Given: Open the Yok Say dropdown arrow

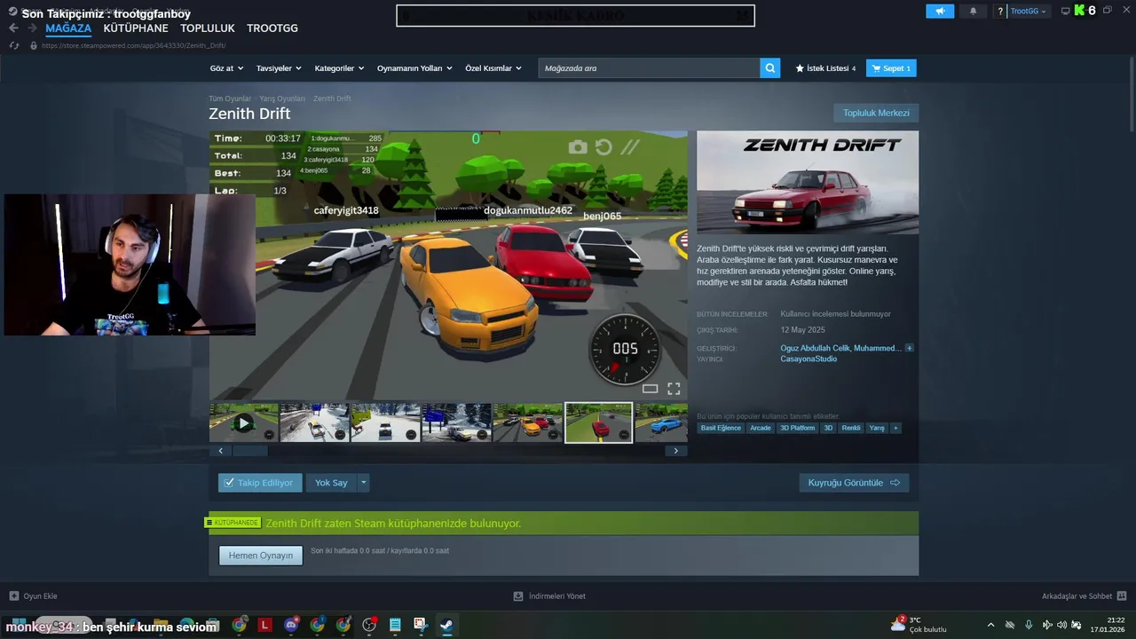Looking at the screenshot, I should [x=363, y=483].
